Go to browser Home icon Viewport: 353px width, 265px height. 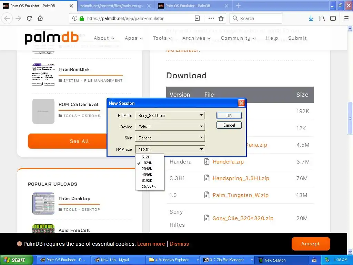pyautogui.click(x=40, y=18)
